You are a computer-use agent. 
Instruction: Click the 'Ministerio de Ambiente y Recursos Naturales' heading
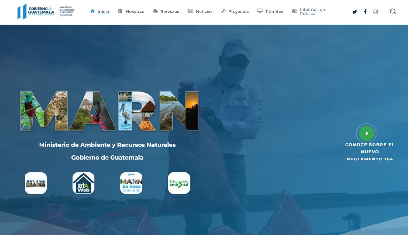[x=107, y=145]
